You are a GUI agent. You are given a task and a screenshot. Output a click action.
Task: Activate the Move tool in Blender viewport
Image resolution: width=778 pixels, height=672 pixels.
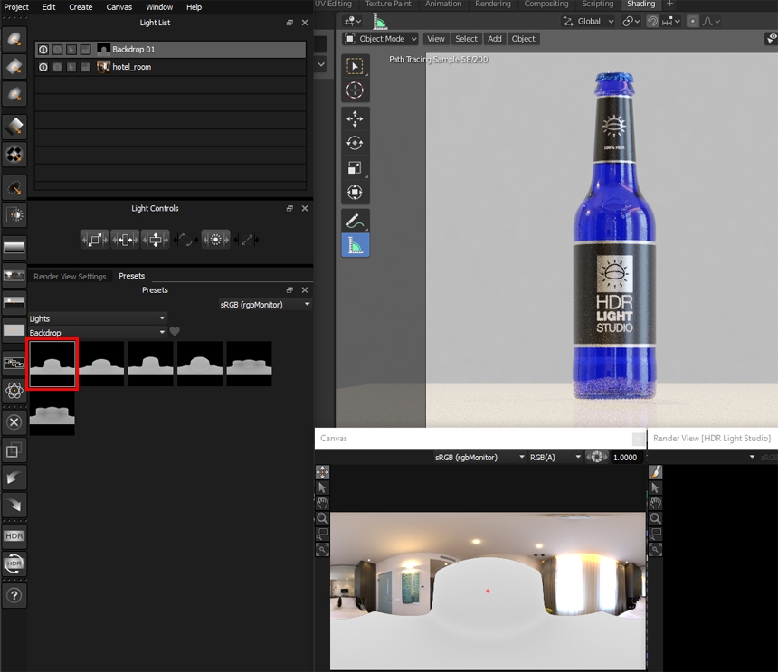[355, 119]
